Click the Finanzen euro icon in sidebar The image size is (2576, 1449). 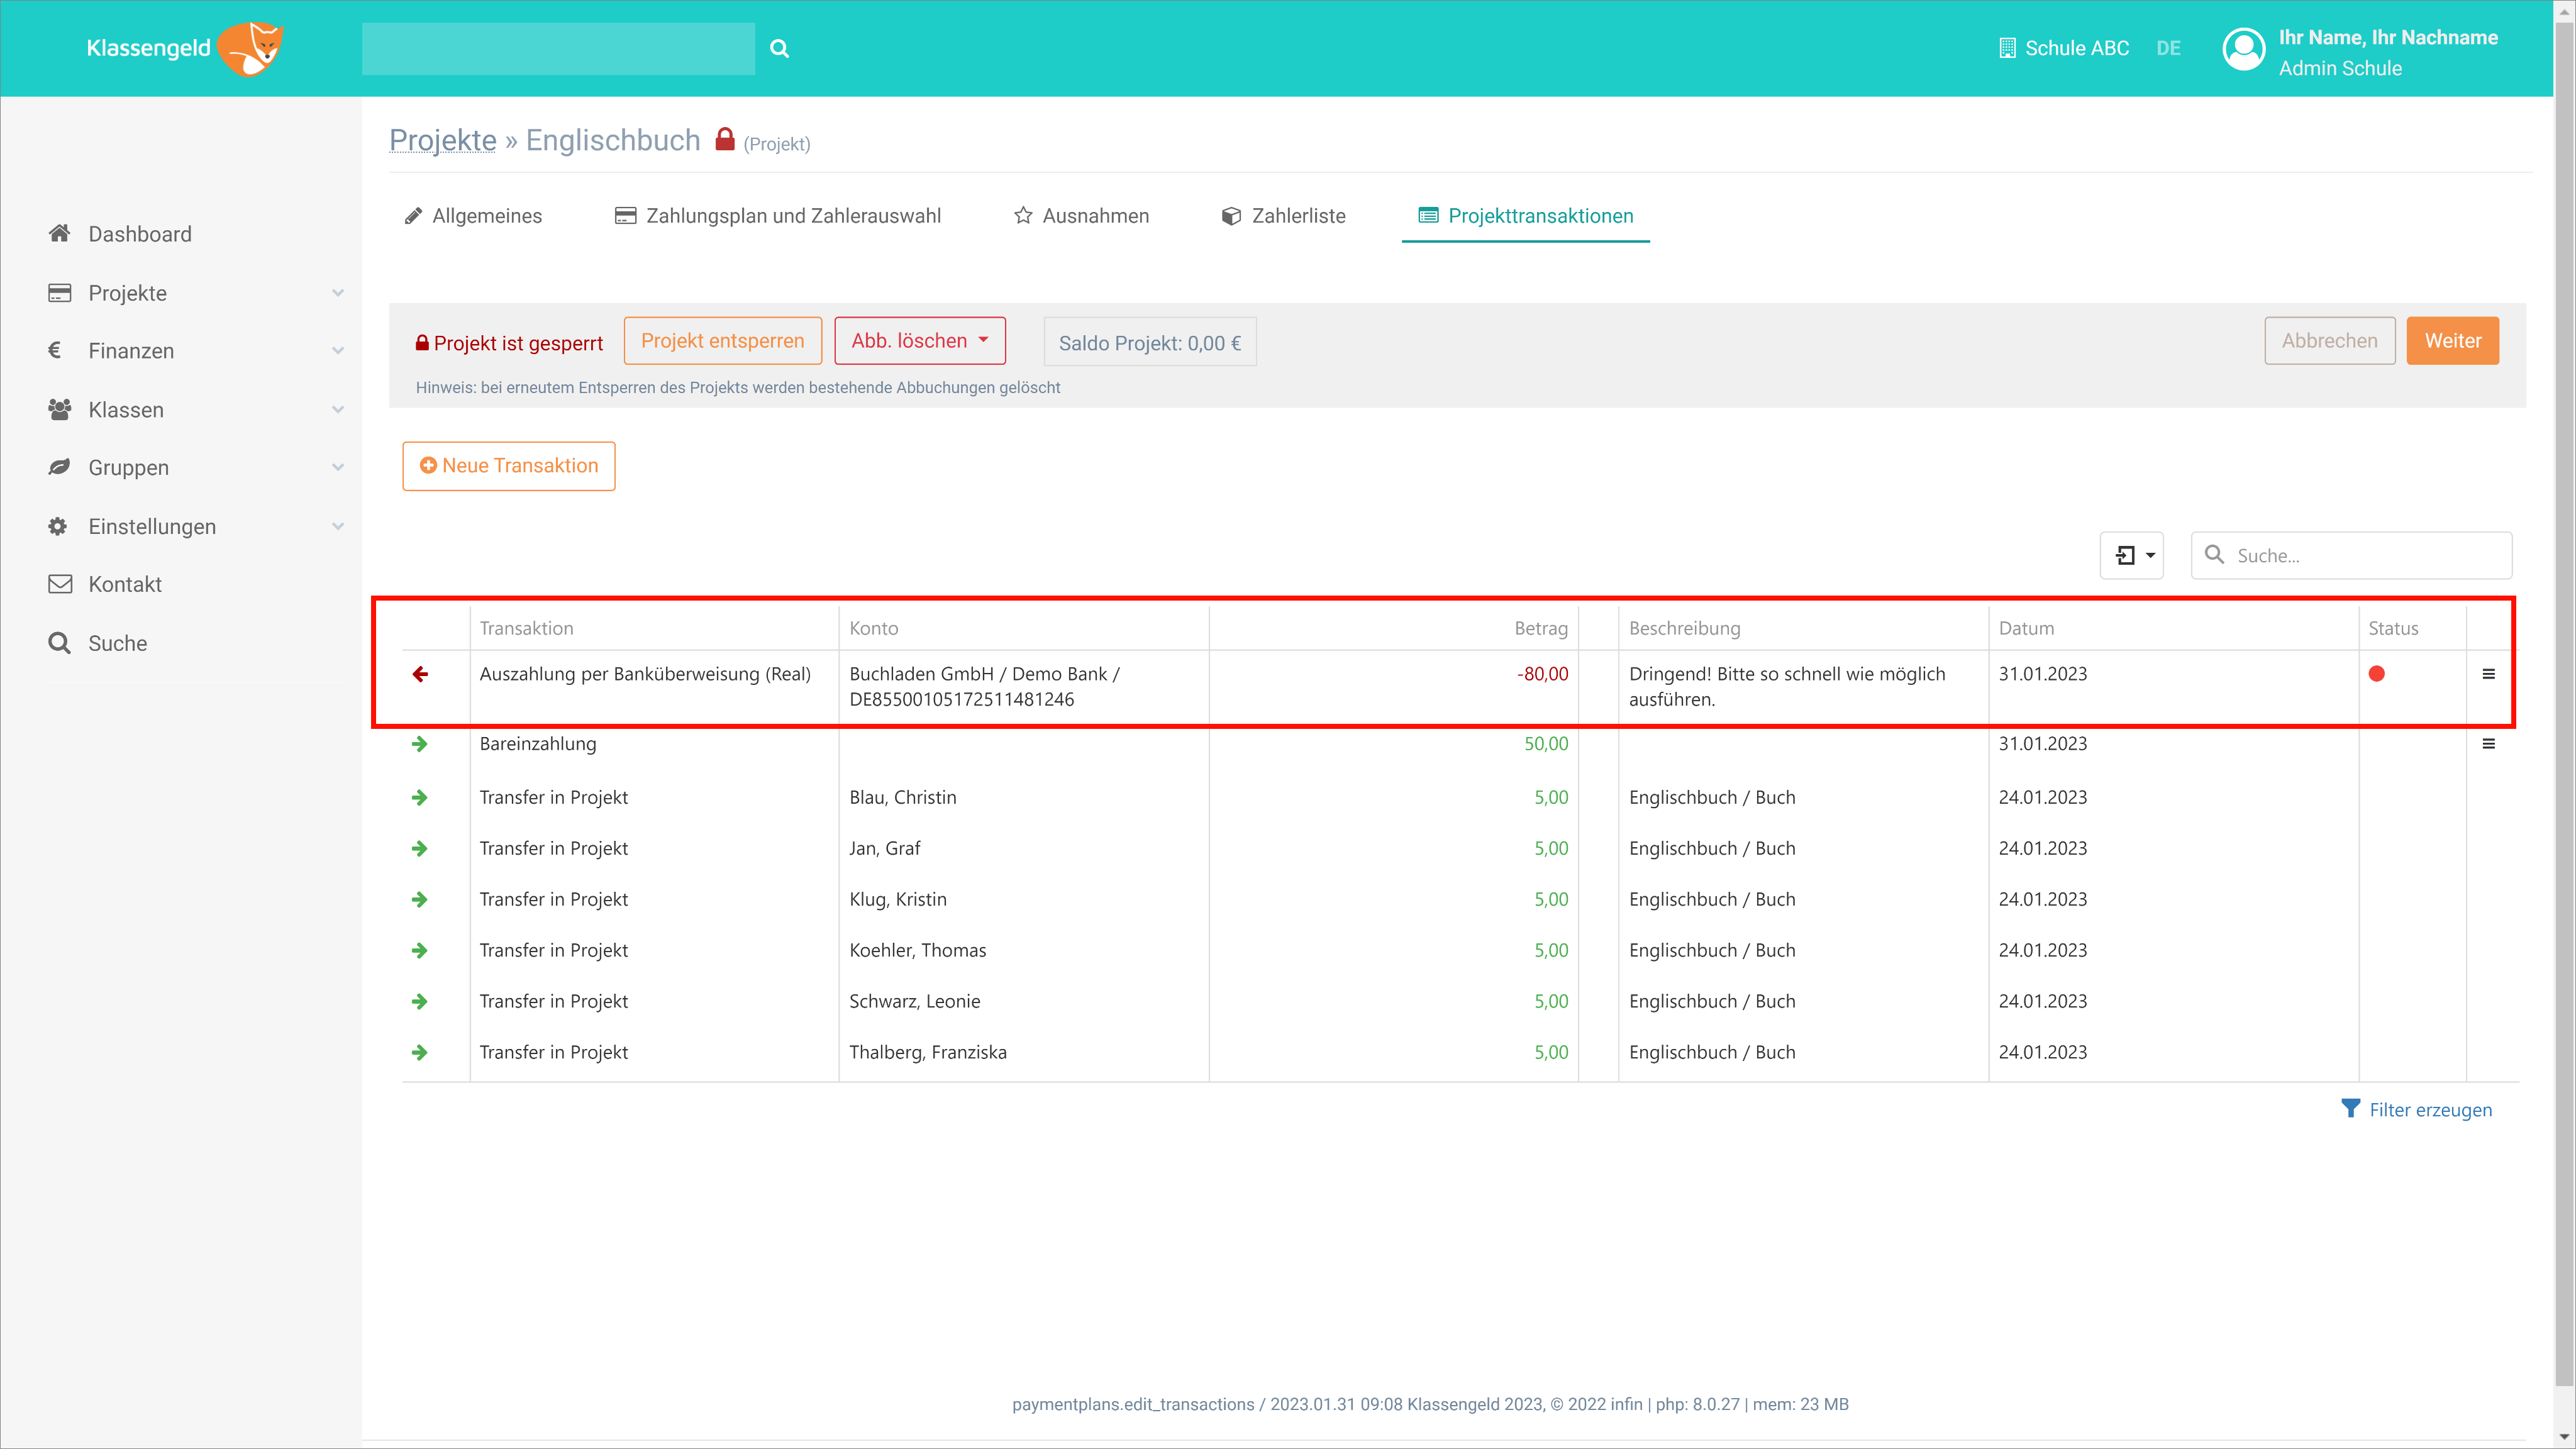click(x=55, y=350)
